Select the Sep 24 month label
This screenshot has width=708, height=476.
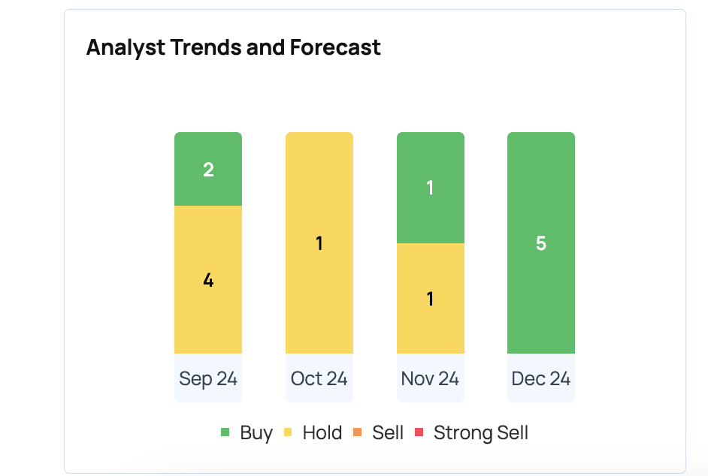[208, 378]
